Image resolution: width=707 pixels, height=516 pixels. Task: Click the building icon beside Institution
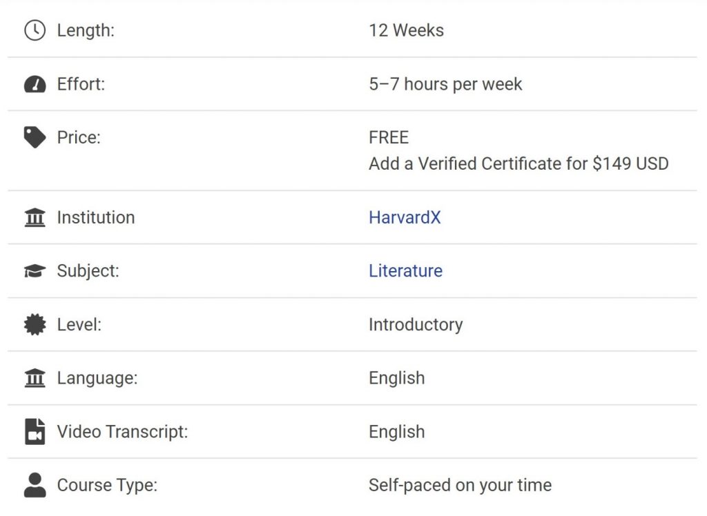pyautogui.click(x=35, y=218)
